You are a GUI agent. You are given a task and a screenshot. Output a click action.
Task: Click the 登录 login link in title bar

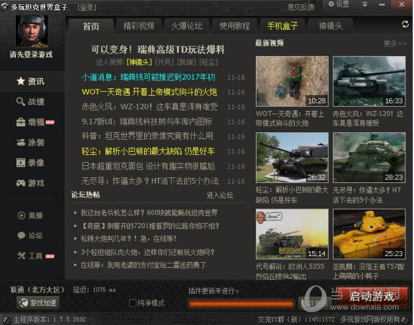pos(87,7)
